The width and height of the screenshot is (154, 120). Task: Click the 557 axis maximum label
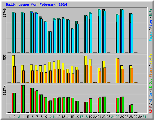tap(5, 57)
